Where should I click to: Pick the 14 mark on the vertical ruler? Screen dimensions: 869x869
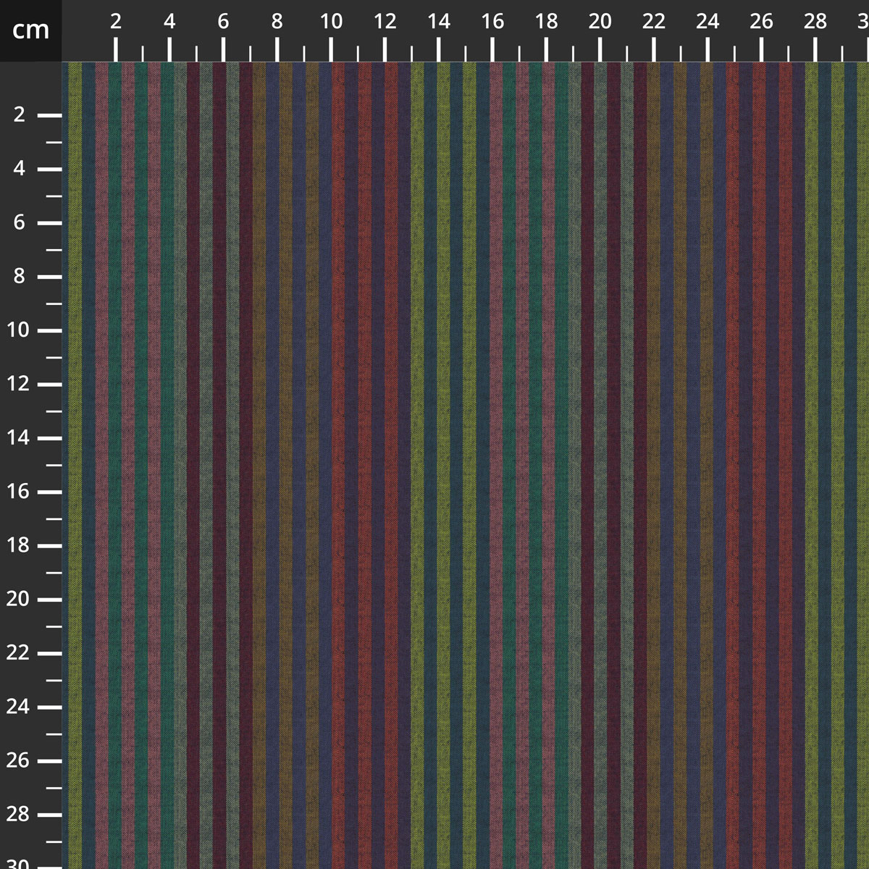point(20,438)
